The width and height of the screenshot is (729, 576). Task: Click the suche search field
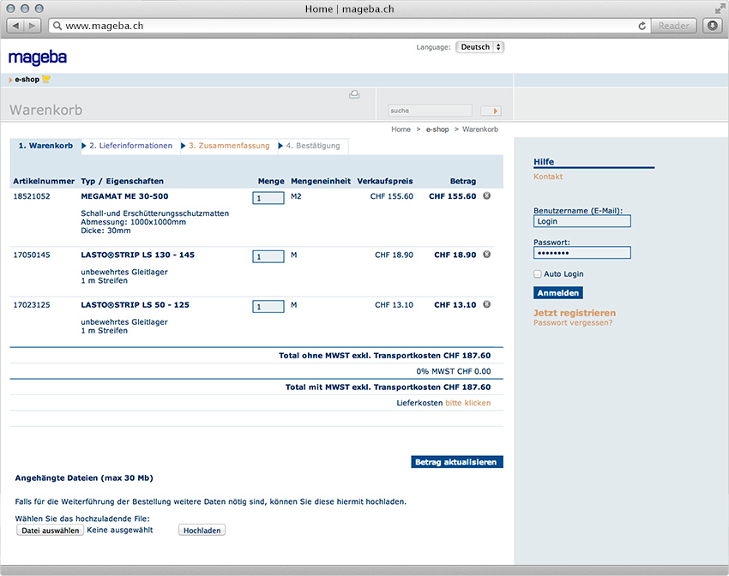430,111
